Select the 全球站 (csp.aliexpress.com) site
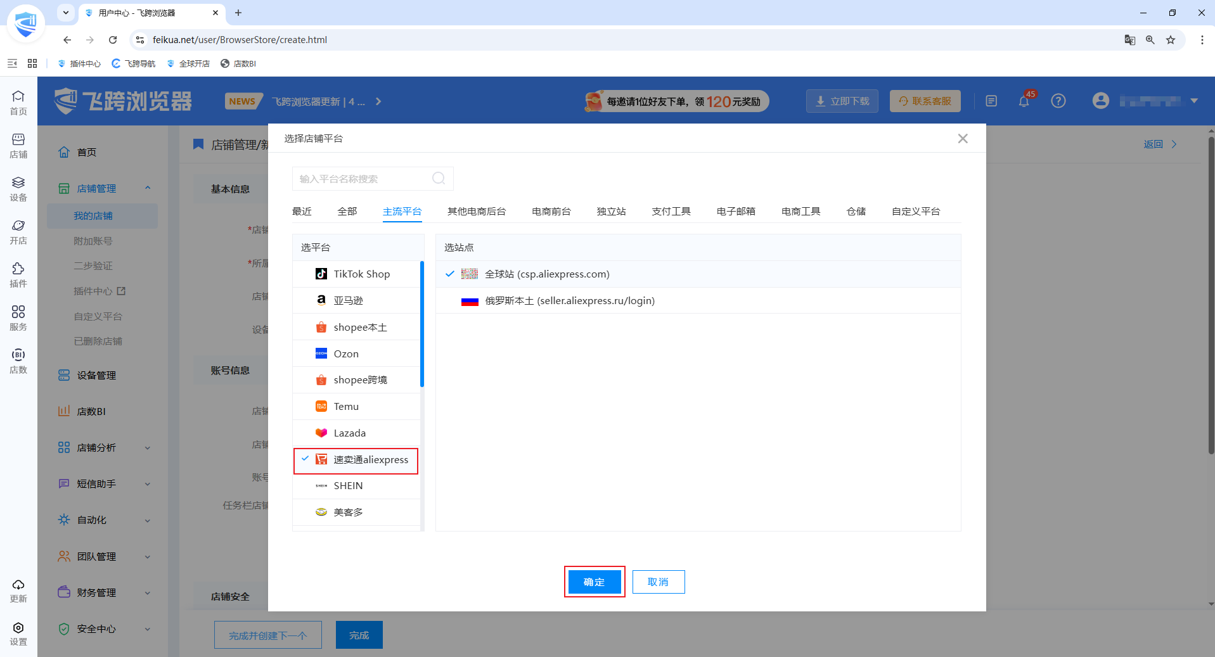The width and height of the screenshot is (1215, 657). (698, 274)
